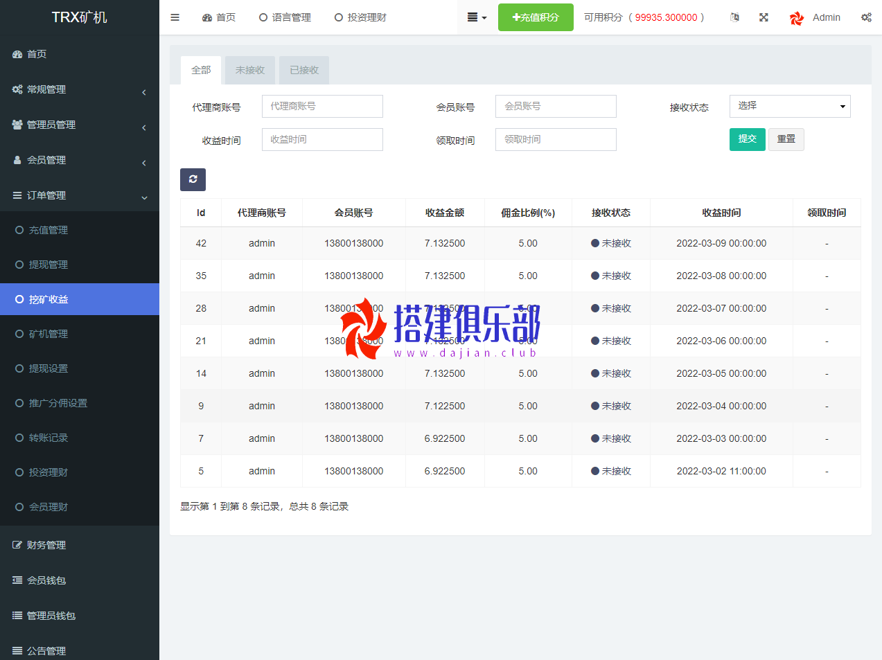The image size is (882, 660).
Task: Click the date 2022-03-09 00:00:00
Action: click(x=721, y=243)
